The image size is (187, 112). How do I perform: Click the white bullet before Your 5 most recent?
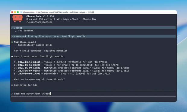[x=12, y=56]
